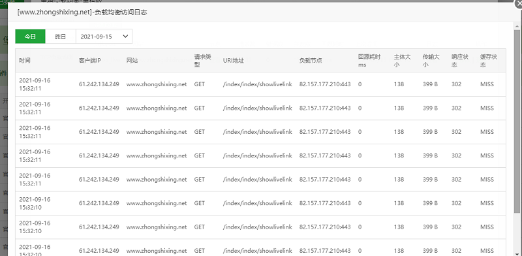
Task: Switch to the 昨日 tab
Action: coord(61,37)
